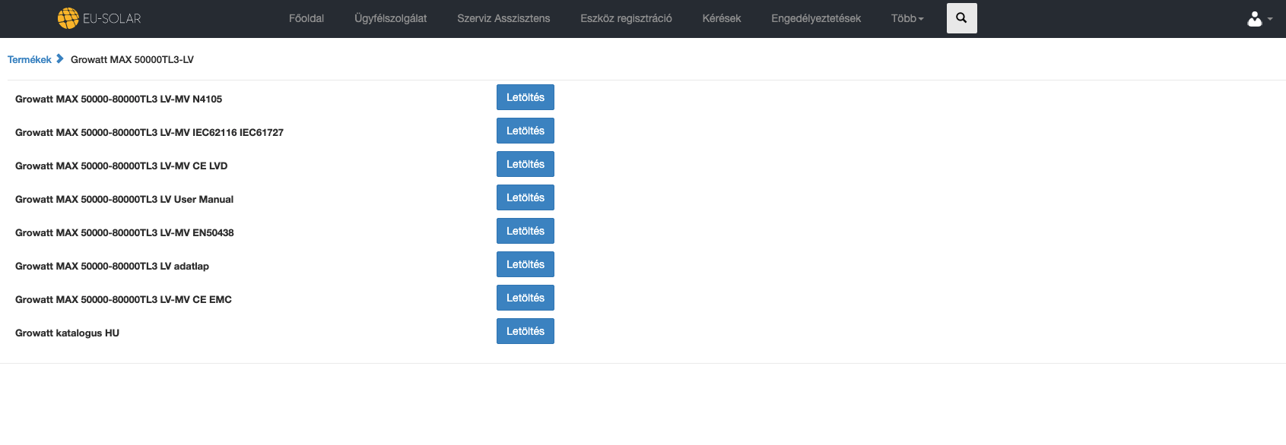Open the Engedélyeztetések page
The image size is (1286, 445).
click(x=815, y=18)
